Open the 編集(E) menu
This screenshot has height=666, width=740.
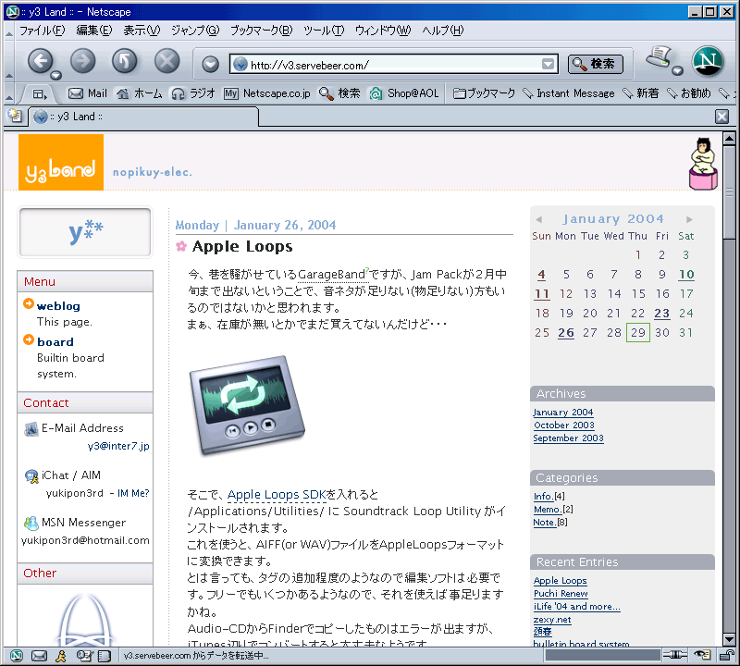(94, 31)
